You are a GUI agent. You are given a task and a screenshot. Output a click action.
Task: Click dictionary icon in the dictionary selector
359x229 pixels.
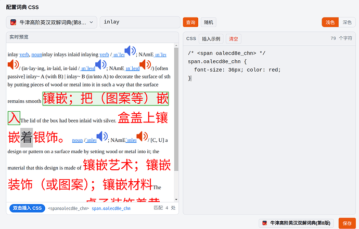(14, 22)
